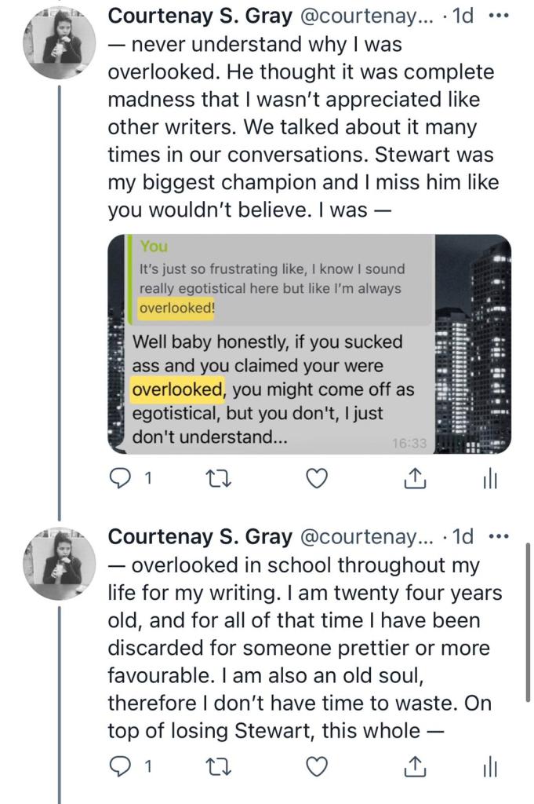Share the first tweet

click(417, 477)
